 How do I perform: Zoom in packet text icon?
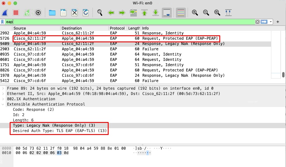coord(195,13)
